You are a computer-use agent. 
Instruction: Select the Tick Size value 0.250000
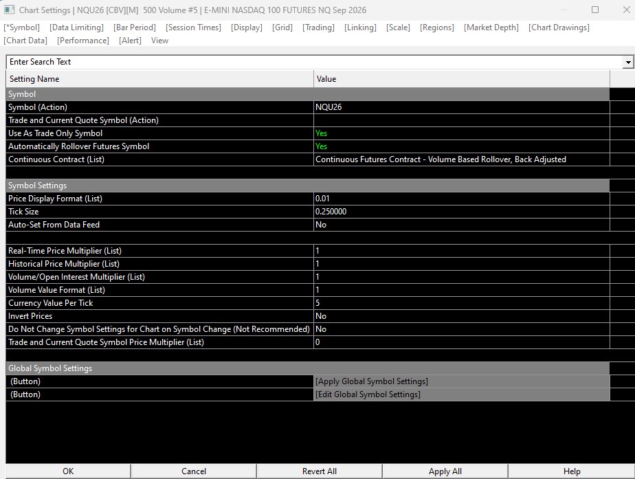[x=462, y=212]
